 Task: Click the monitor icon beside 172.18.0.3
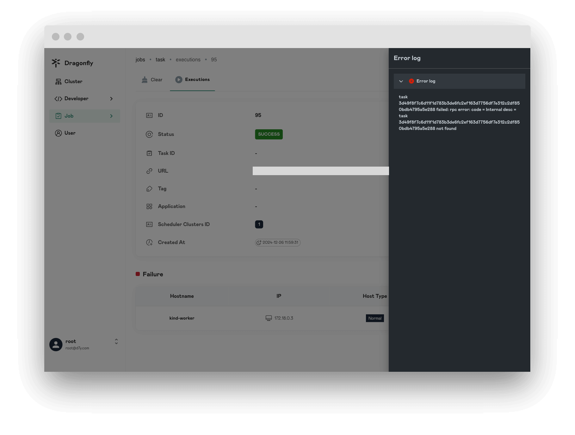click(x=269, y=318)
